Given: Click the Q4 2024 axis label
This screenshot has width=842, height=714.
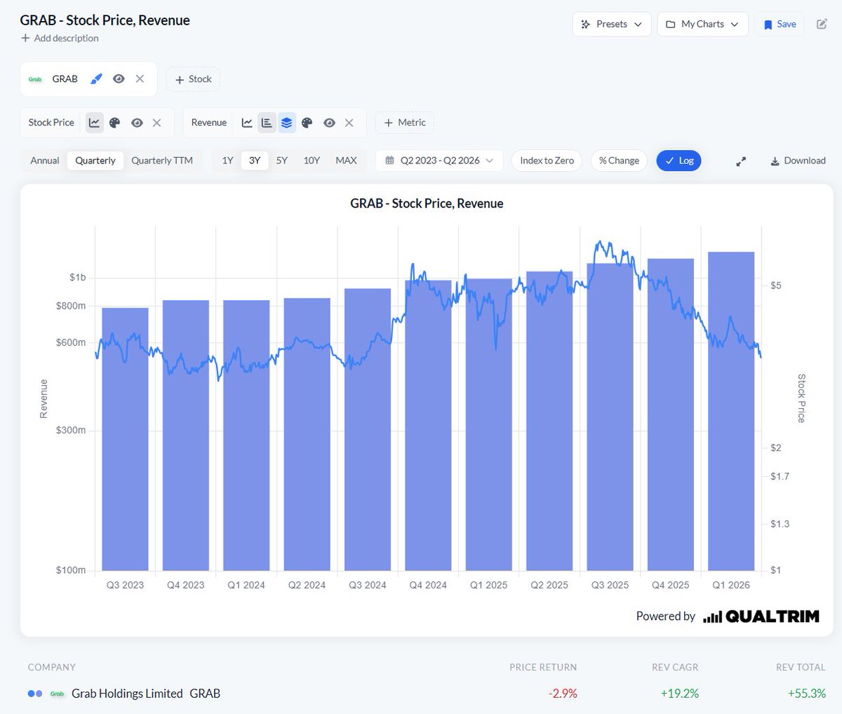Looking at the screenshot, I should click(428, 585).
